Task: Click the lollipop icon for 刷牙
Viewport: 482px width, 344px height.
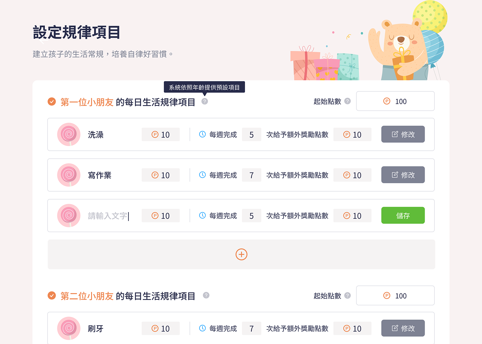Action: [69, 328]
